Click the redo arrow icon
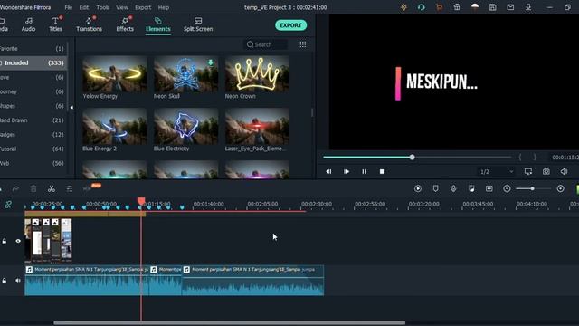The height and width of the screenshot is (326, 579). tap(15, 189)
